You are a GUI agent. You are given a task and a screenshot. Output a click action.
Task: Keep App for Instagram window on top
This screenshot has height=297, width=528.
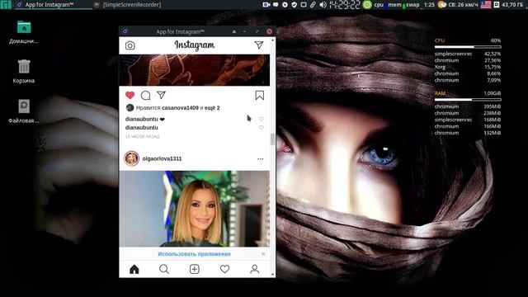234,31
